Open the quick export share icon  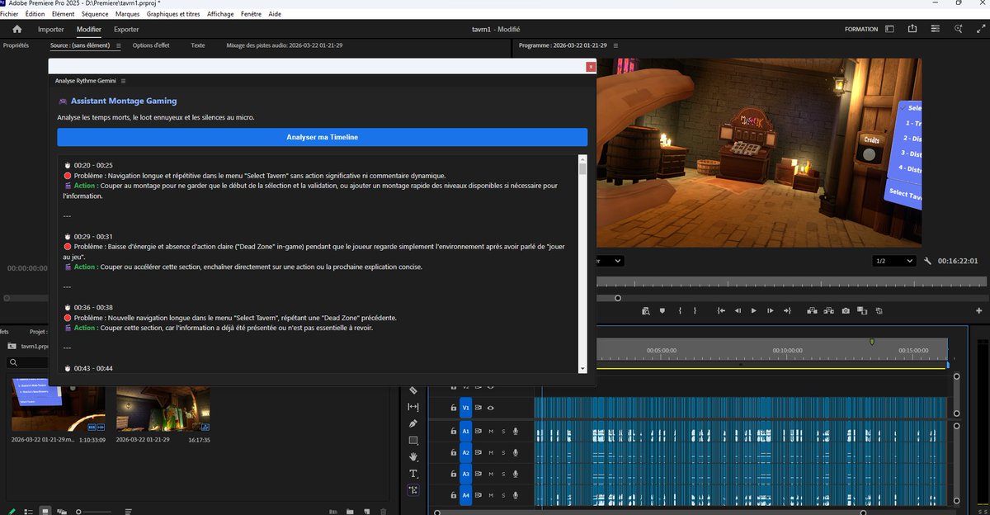[912, 29]
